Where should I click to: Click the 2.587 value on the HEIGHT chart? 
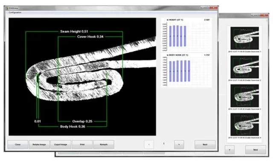click(x=207, y=20)
